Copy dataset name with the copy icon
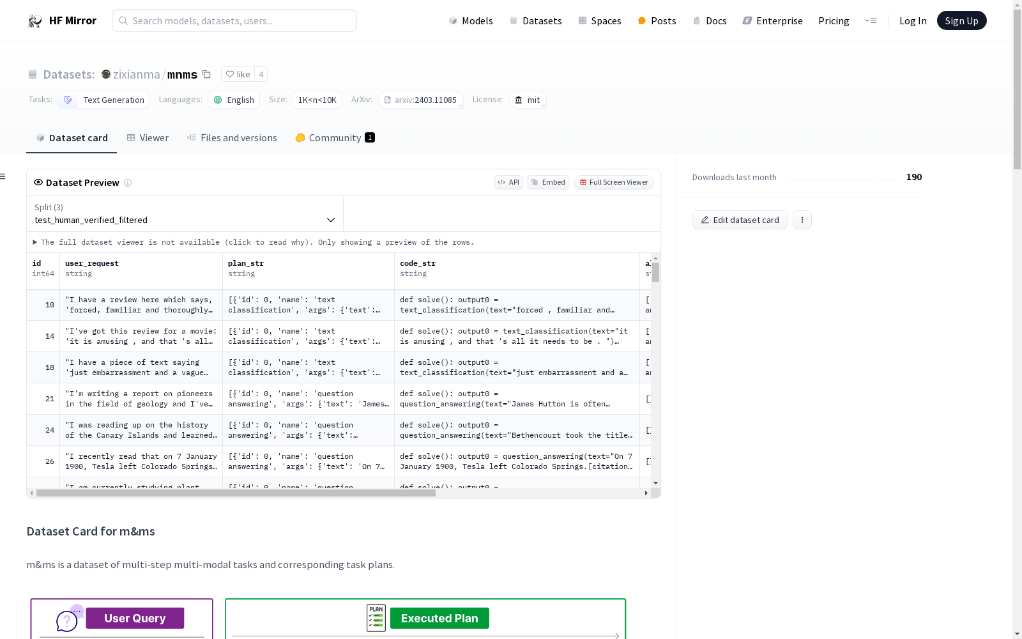Screen dimensions: 1022x639 [x=206, y=74]
